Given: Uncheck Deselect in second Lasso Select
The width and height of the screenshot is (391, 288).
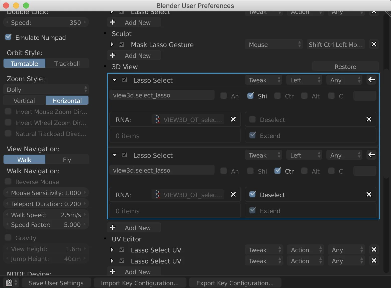Looking at the screenshot, I should click(253, 195).
